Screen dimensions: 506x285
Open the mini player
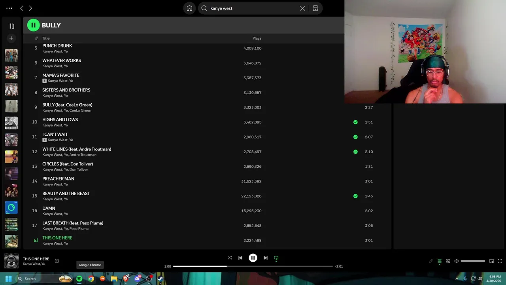(x=491, y=261)
